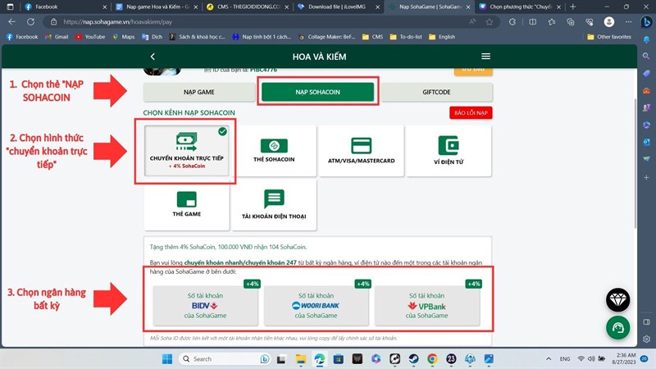Click the black diamond floating button
Screen dimensions: 656x369
pos(618,299)
